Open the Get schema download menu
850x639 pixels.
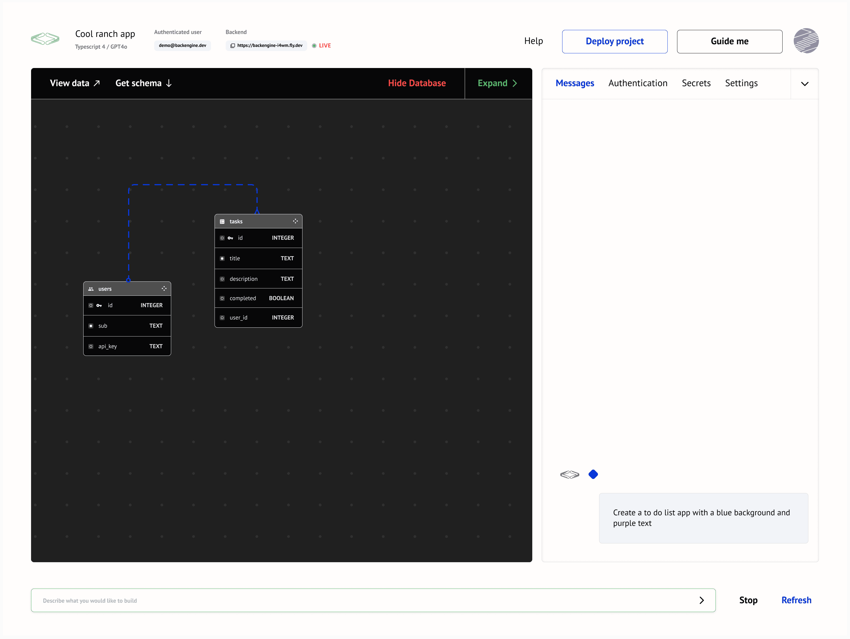point(143,83)
